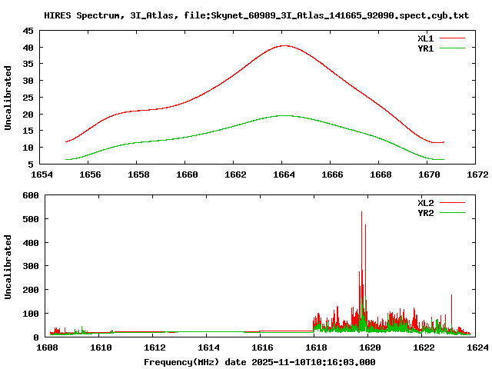Viewport: 492px width, 369px height.
Task: Select the red XL2 legend line sample
Action: [453, 203]
